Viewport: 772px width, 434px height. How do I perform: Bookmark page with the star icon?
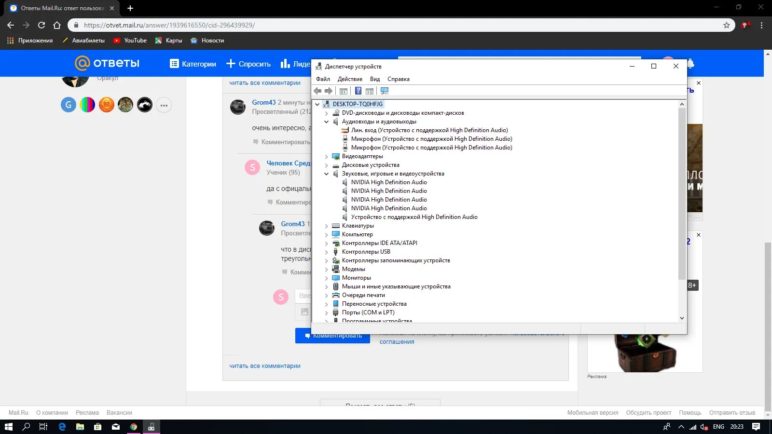point(727,25)
